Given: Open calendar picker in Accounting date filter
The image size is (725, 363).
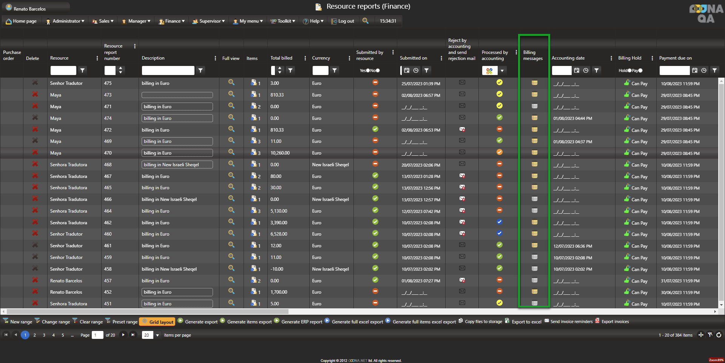Looking at the screenshot, I should [577, 70].
